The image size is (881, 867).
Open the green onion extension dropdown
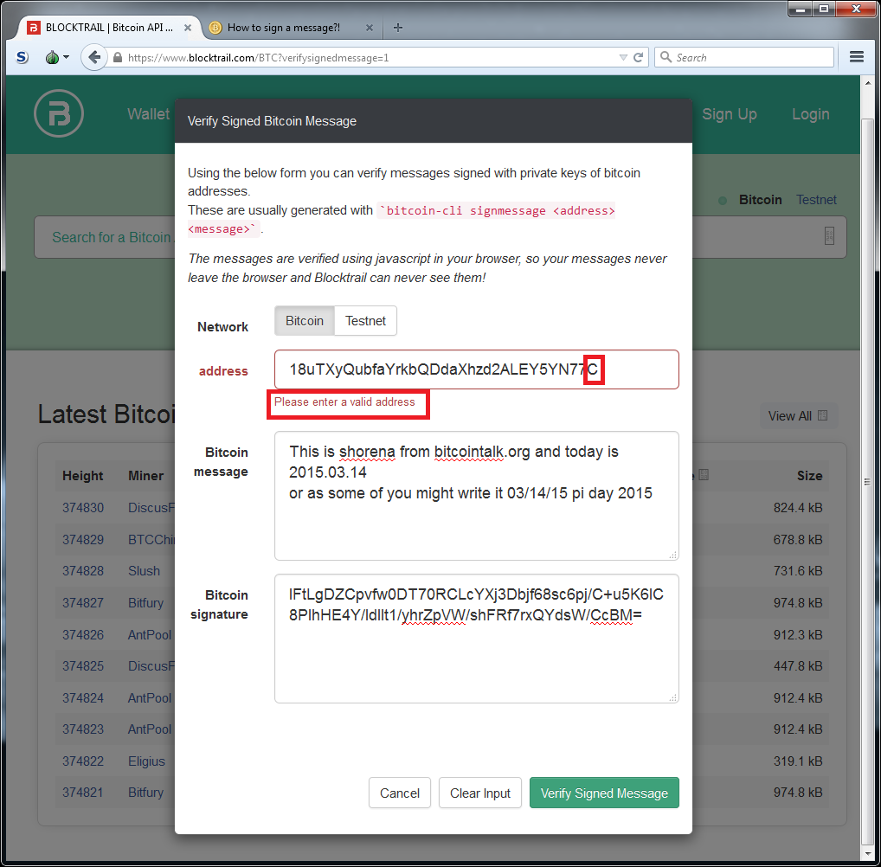click(x=57, y=57)
